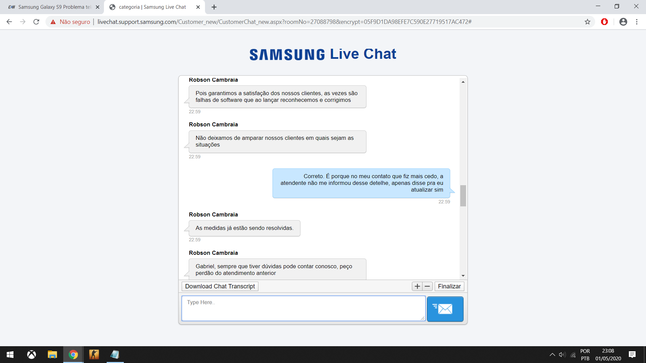Decrease chat font size with minus button
The width and height of the screenshot is (646, 363).
click(427, 286)
